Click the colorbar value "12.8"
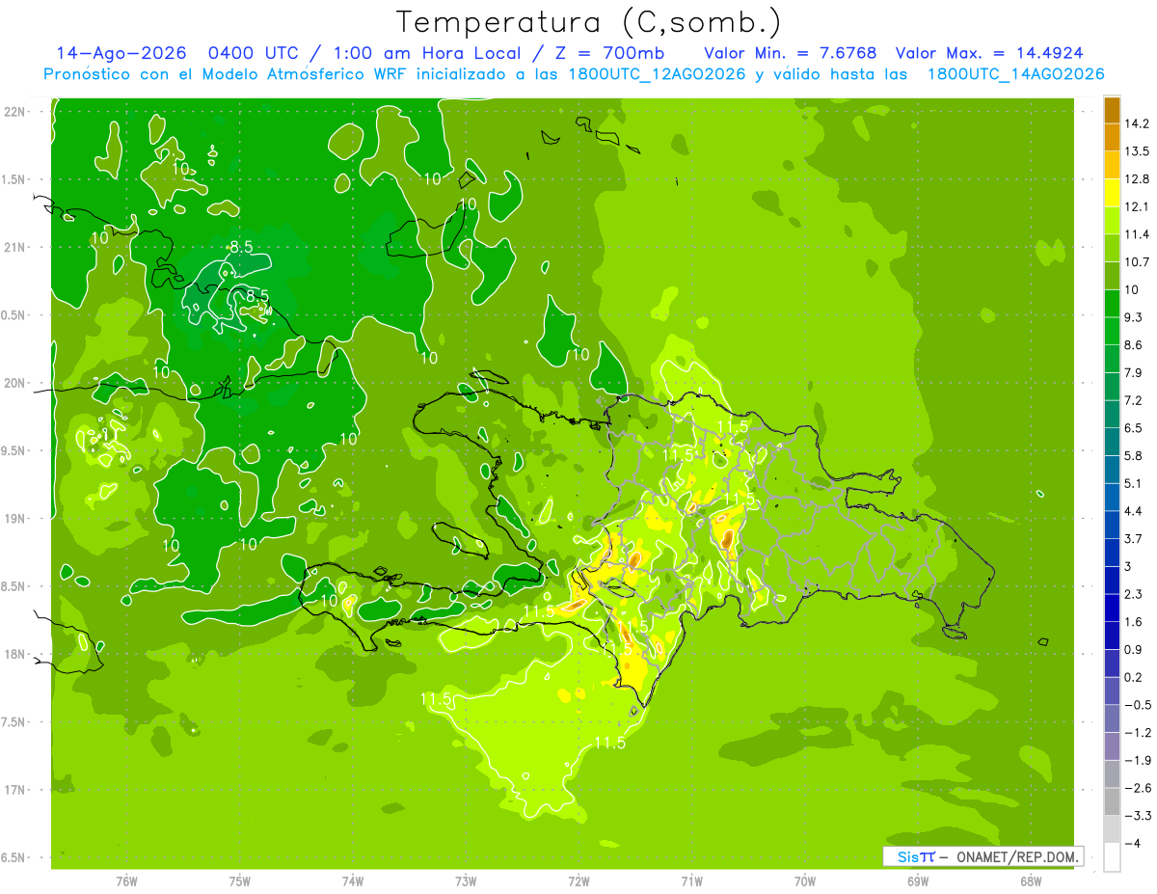The width and height of the screenshot is (1157, 894). click(x=1137, y=179)
